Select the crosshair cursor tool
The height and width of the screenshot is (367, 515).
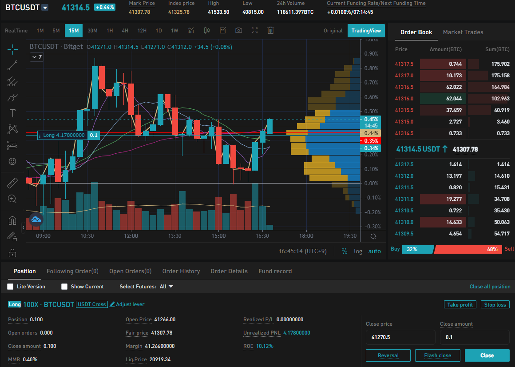pos(12,49)
